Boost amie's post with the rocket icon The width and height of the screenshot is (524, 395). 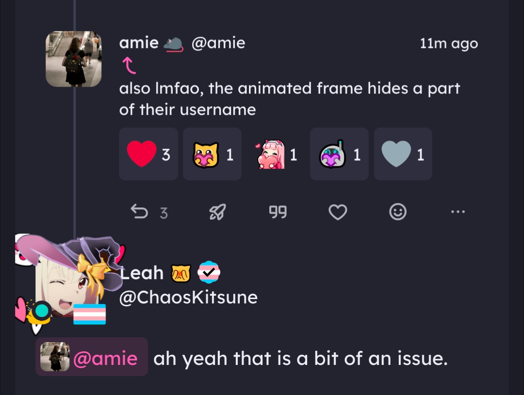coord(217,212)
